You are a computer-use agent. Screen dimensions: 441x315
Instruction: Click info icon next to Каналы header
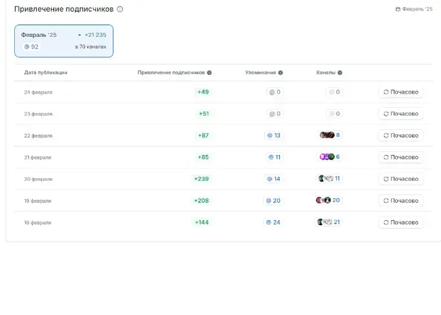point(340,73)
